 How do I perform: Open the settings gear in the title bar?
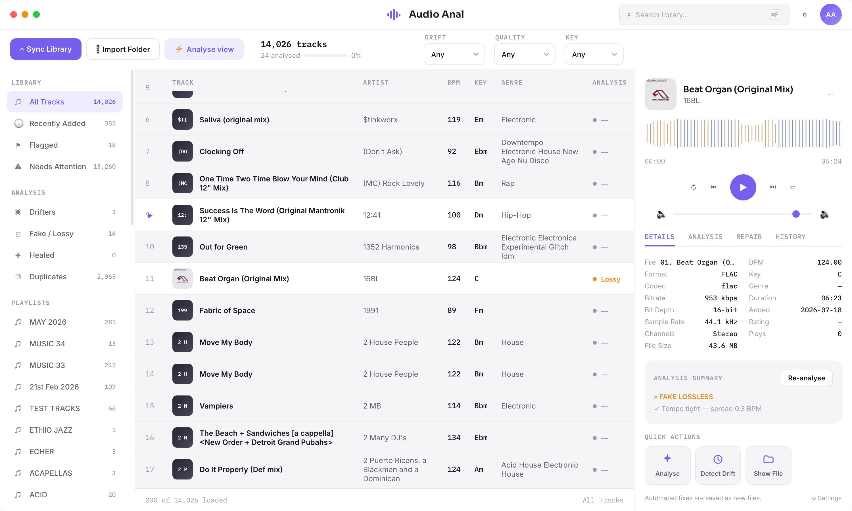(x=805, y=14)
